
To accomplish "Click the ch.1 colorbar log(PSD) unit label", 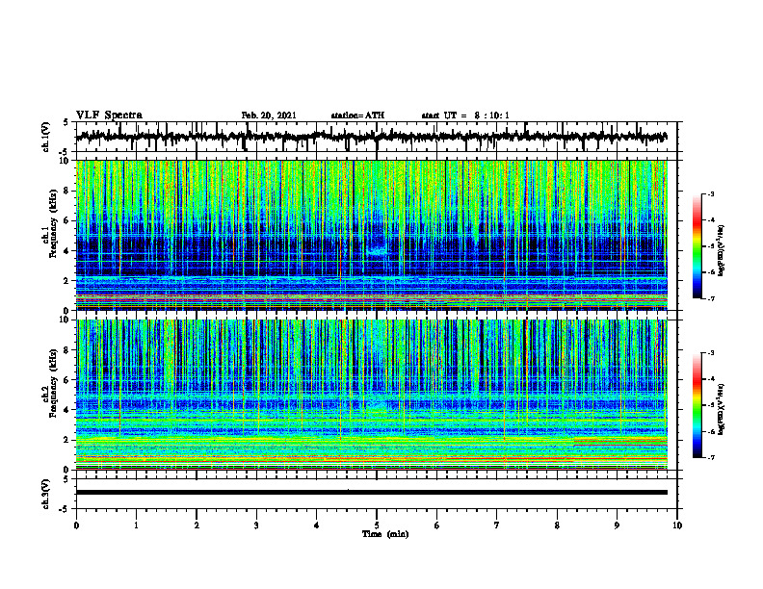I will tap(722, 251).
